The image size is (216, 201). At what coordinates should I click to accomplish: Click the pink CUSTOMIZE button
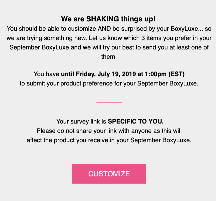[109, 174]
